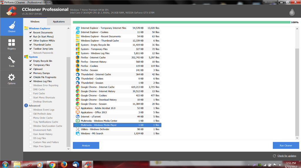Click the down arrow of the options list scrollbar

point(68,149)
